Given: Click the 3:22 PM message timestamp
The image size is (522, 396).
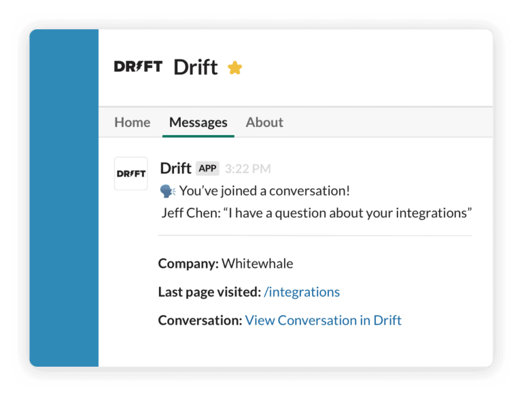Looking at the screenshot, I should [247, 169].
